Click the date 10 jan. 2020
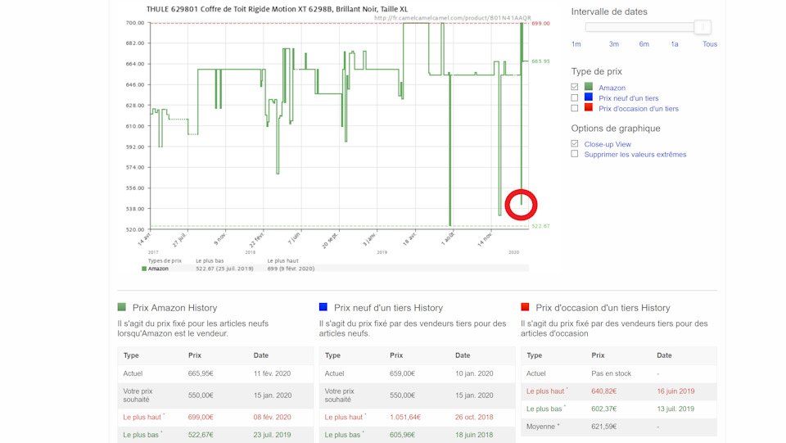 [x=474, y=373]
